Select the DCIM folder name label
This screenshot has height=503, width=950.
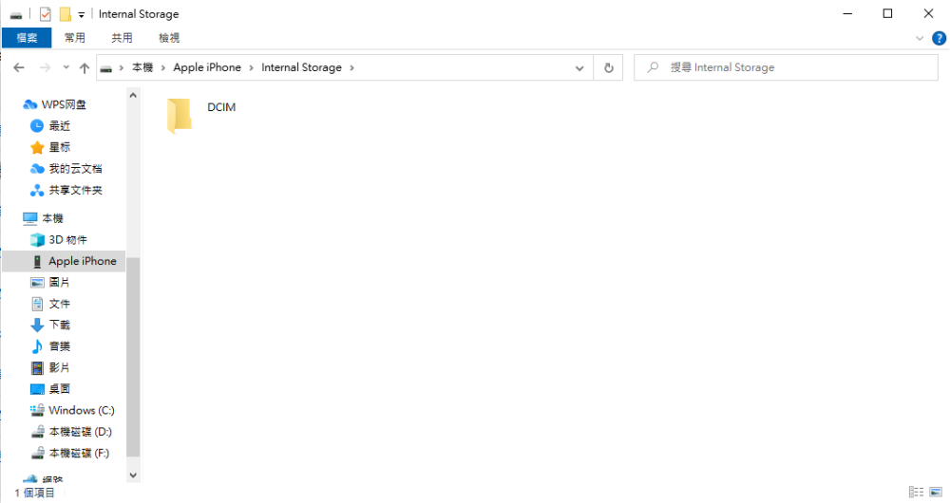pos(221,107)
